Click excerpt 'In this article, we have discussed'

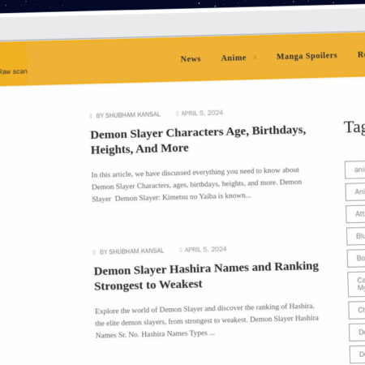pyautogui.click(x=197, y=185)
